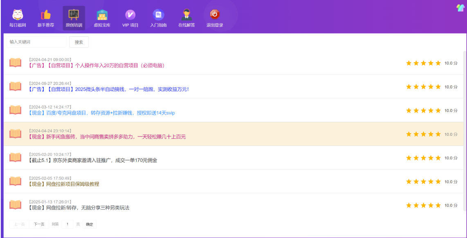This screenshot has height=238, width=467.
Task: Open the 每日福利 lucky cat icon
Action: click(18, 15)
